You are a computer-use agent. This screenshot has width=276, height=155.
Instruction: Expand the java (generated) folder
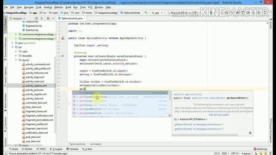pyautogui.click(x=13, y=43)
